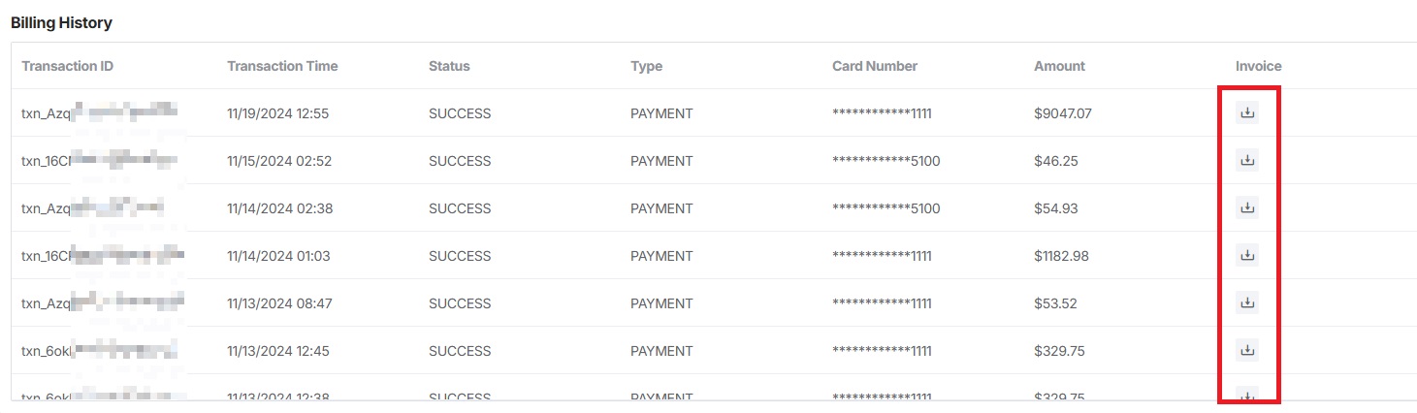Select the Card Number column header

[x=874, y=66]
